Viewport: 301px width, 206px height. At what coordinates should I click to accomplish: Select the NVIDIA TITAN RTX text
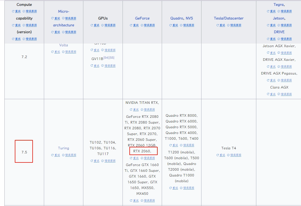point(142,103)
